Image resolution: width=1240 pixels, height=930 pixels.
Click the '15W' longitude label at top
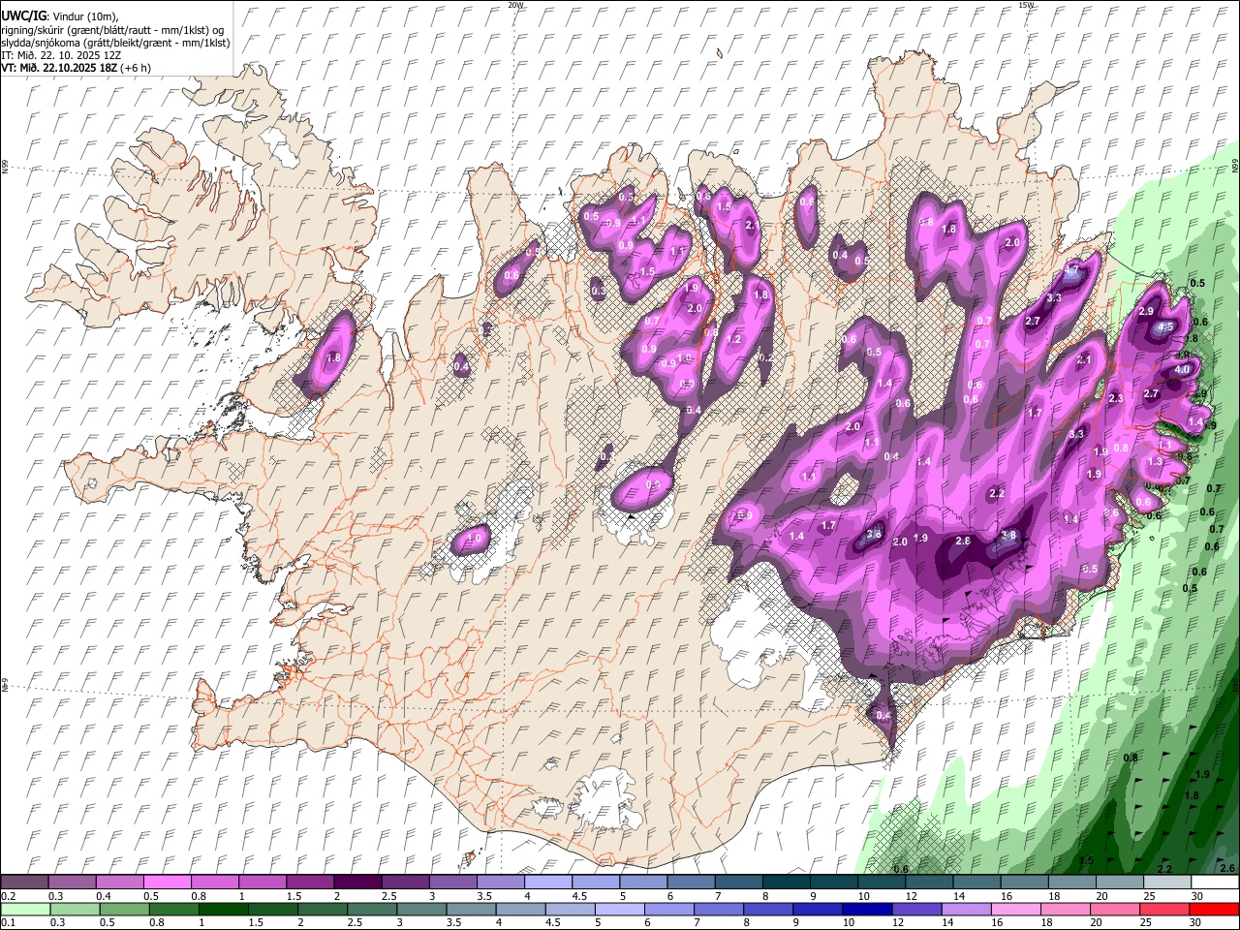(x=1026, y=5)
